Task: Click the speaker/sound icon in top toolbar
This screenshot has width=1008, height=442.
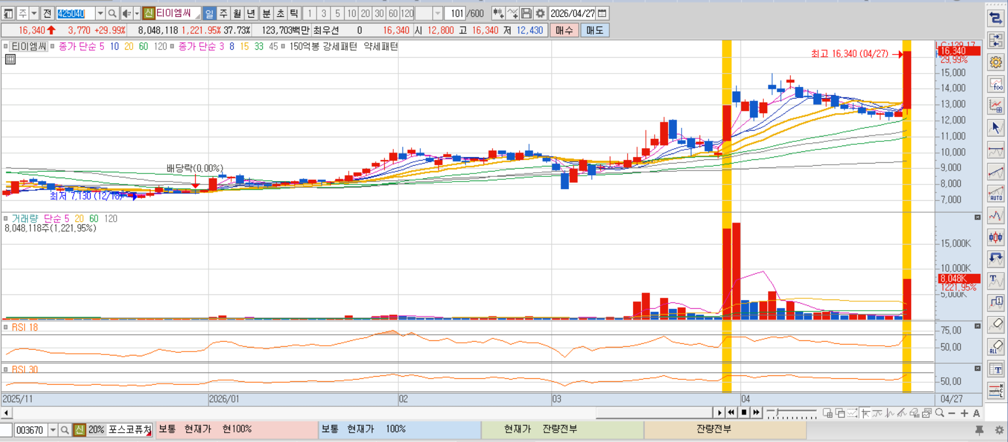Action: pyautogui.click(x=126, y=13)
